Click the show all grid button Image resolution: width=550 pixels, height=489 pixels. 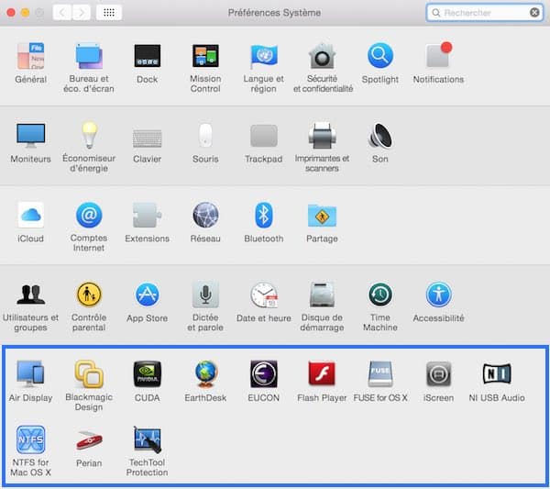click(109, 13)
